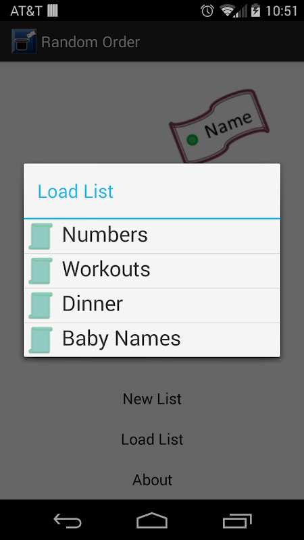Tap the Android back navigation icon
Screen dimensions: 304x540
68,520
